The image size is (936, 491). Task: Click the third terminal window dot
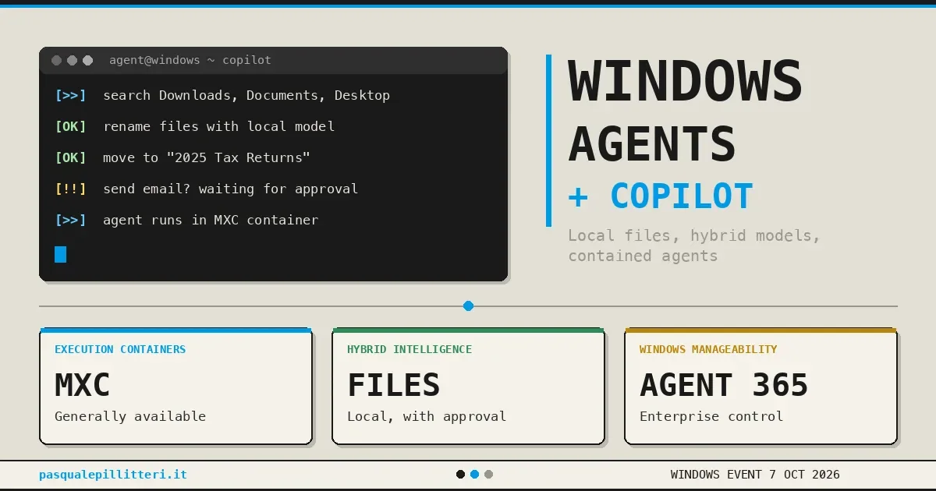87,60
